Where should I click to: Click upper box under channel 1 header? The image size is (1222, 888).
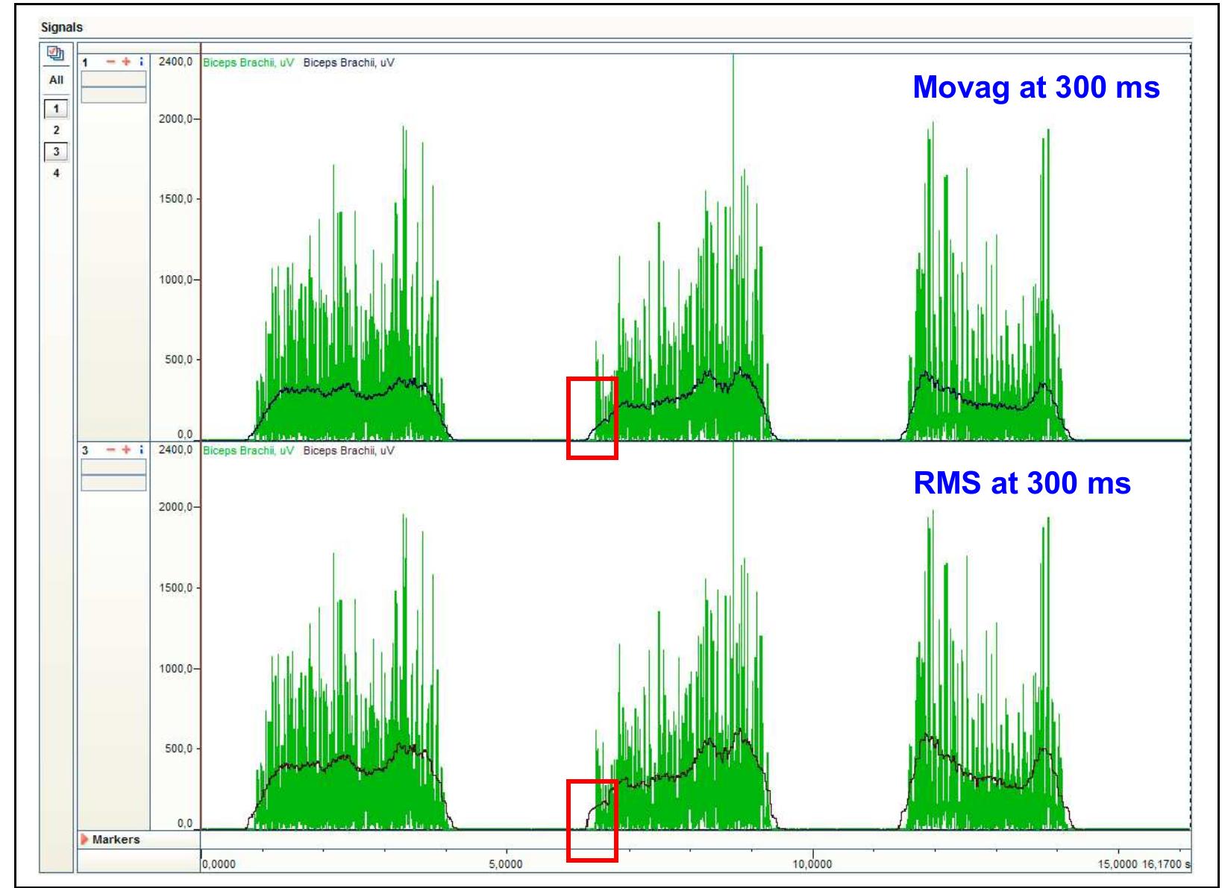click(113, 79)
